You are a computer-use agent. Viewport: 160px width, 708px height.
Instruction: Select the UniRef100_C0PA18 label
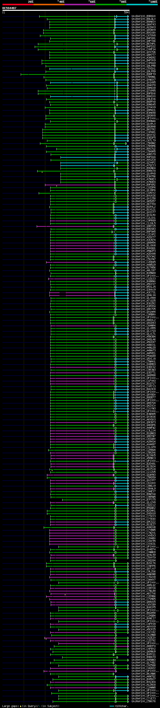[x=143, y=63]
